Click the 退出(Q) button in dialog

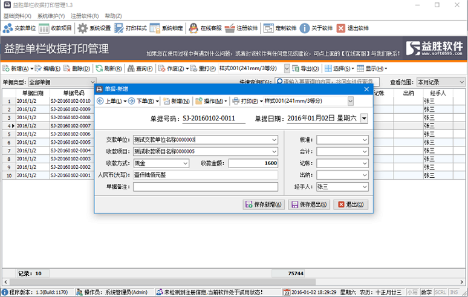pyautogui.click(x=351, y=204)
